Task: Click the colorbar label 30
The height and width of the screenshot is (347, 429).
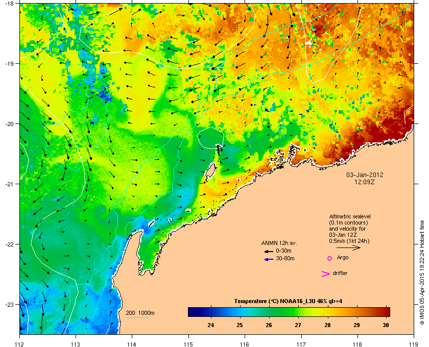Action: (x=386, y=325)
